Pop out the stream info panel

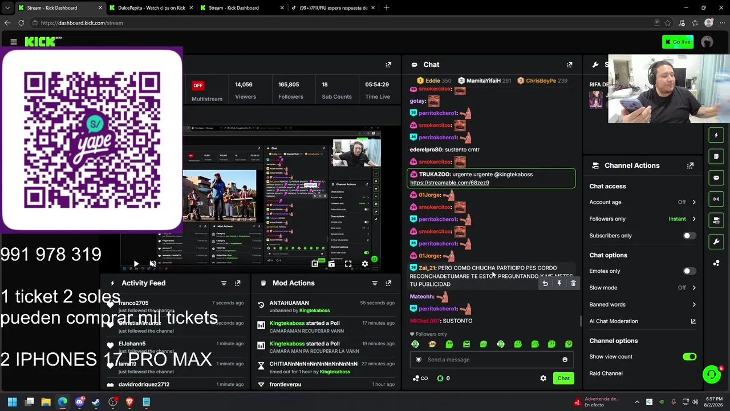point(388,65)
